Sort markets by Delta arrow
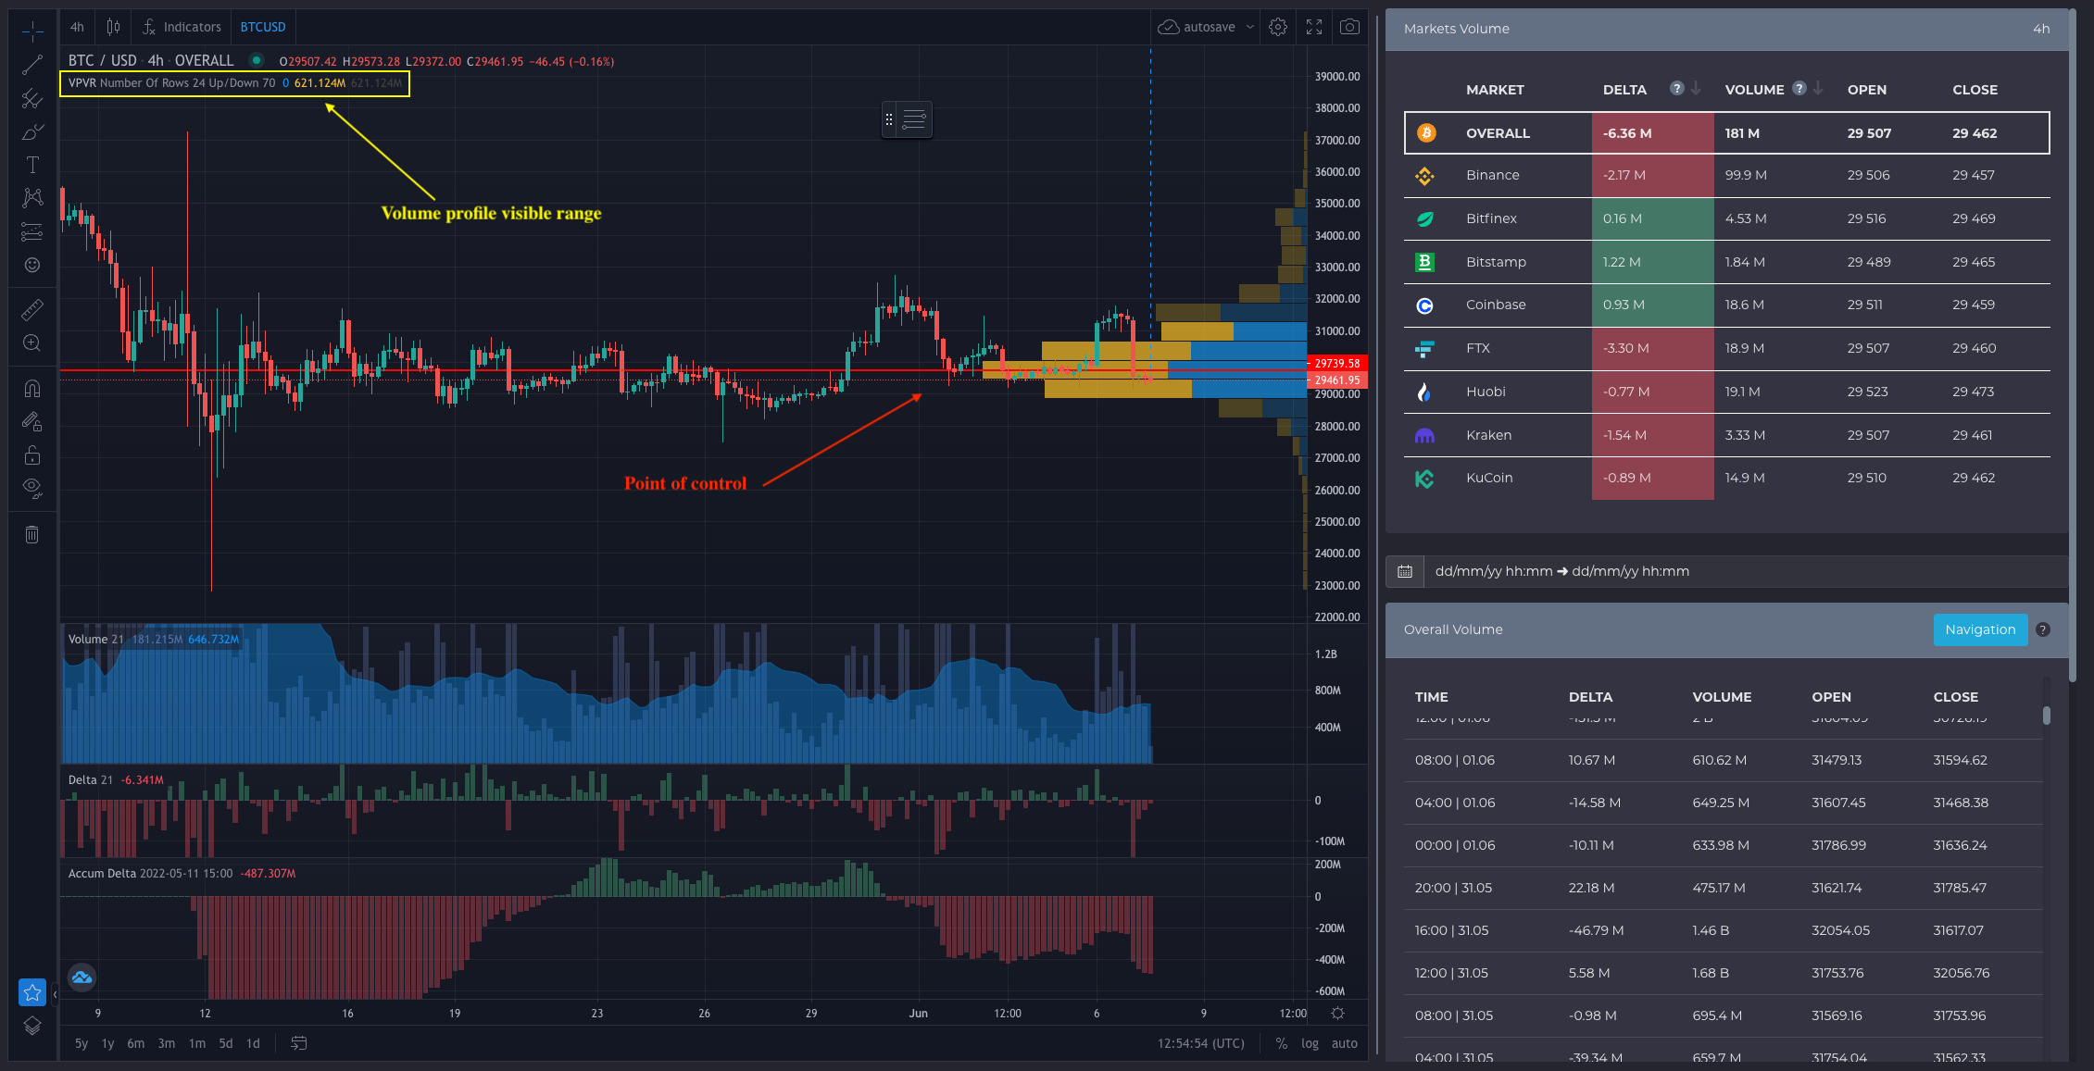Viewport: 2094px width, 1071px height. [1696, 89]
